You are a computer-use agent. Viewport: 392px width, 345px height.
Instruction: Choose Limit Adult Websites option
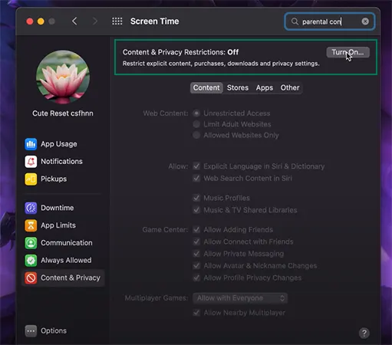point(196,124)
